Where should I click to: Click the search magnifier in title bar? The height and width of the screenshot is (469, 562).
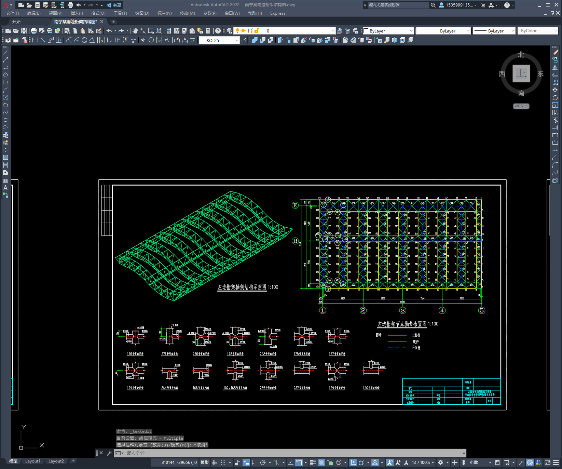433,5
